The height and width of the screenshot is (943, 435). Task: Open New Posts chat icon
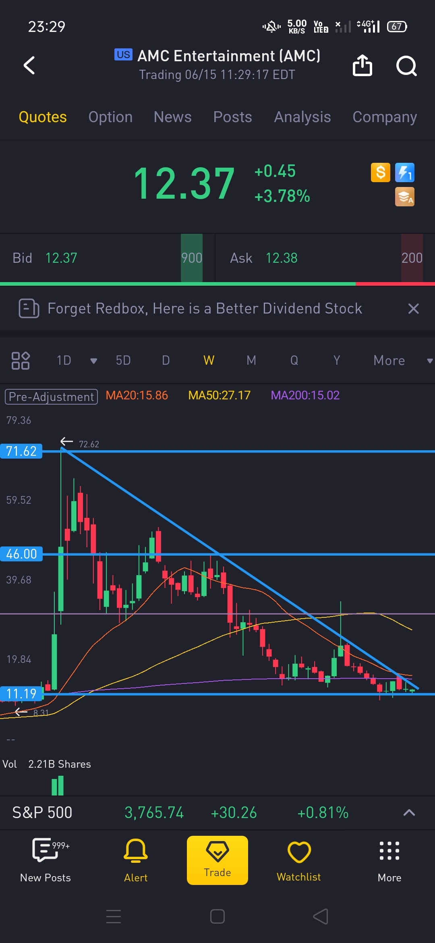[45, 850]
